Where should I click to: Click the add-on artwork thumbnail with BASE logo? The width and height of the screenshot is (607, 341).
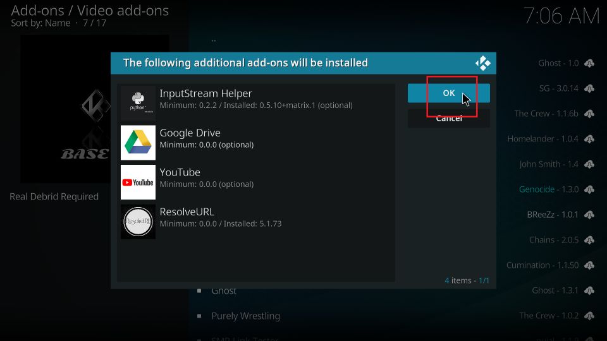click(94, 109)
